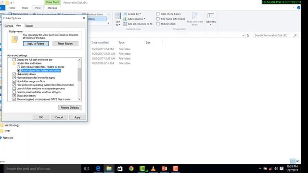Open the Home ribbon tab

pos(12,8)
